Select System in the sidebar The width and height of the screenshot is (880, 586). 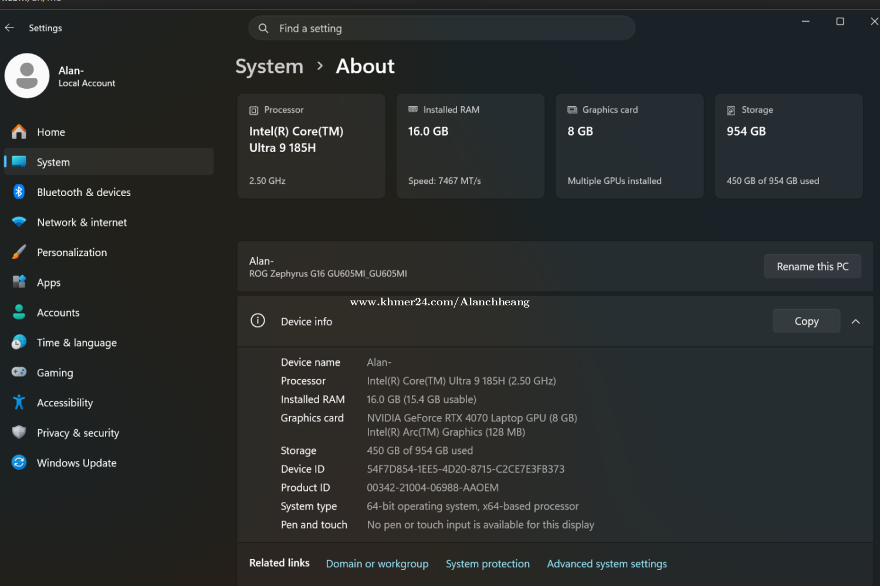pyautogui.click(x=109, y=162)
